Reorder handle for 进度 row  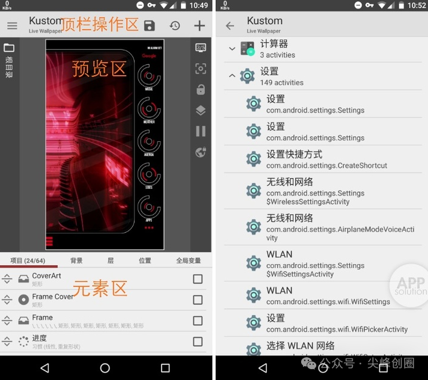click(7, 342)
